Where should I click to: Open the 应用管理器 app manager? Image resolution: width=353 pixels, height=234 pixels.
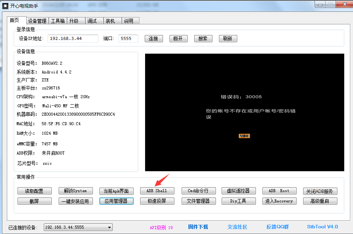pyautogui.click(x=116, y=201)
